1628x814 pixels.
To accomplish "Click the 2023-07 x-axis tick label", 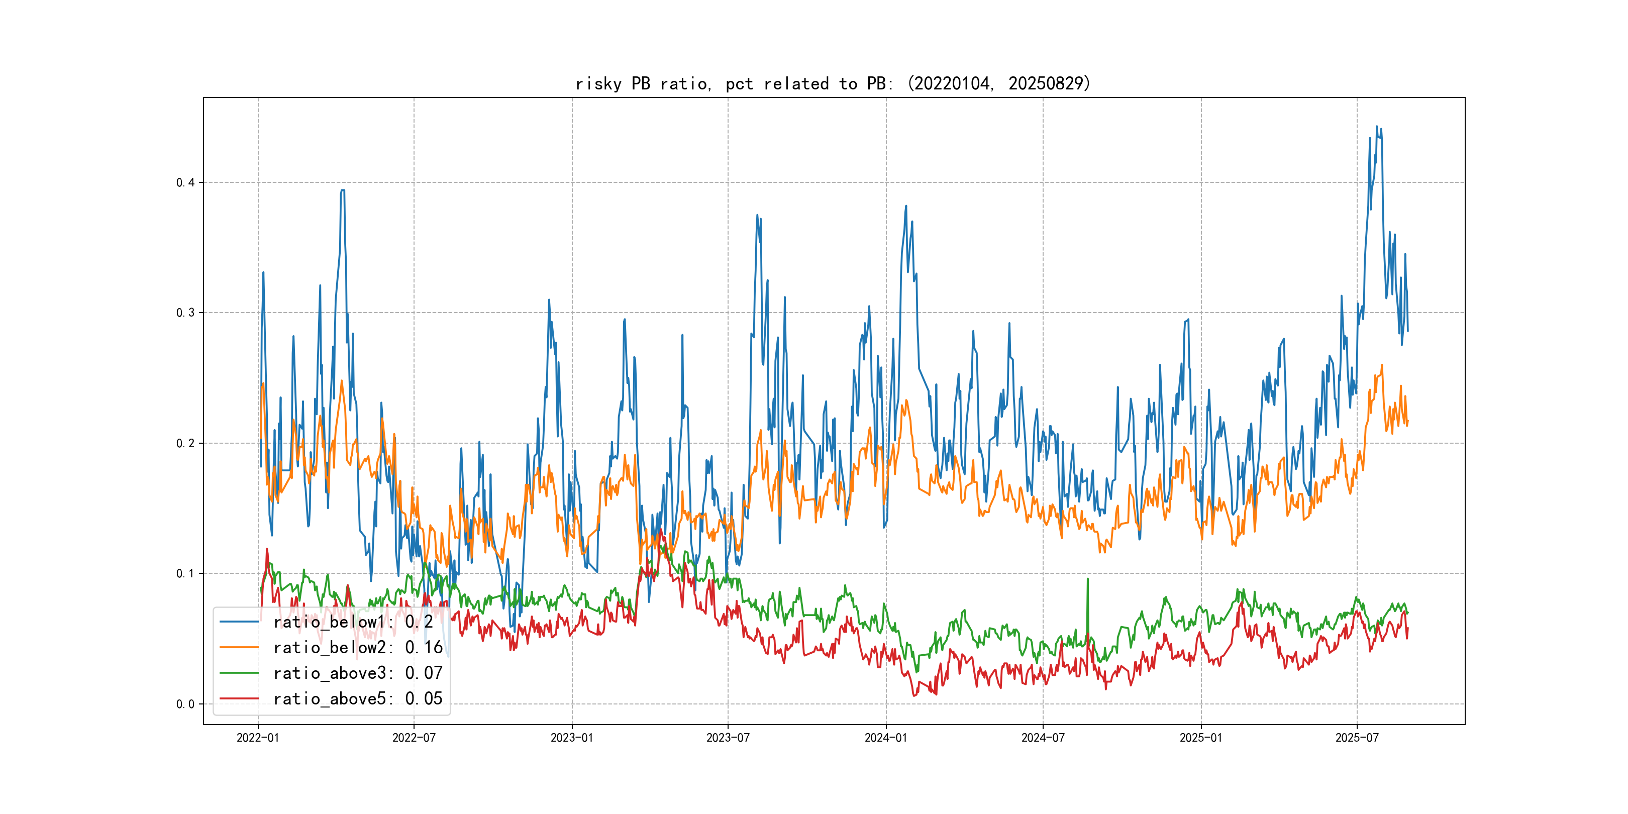I will pyautogui.click(x=728, y=738).
